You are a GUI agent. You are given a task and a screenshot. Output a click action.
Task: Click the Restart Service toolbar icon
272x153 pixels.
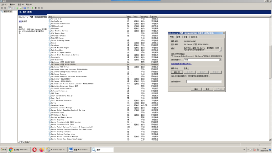[42, 8]
